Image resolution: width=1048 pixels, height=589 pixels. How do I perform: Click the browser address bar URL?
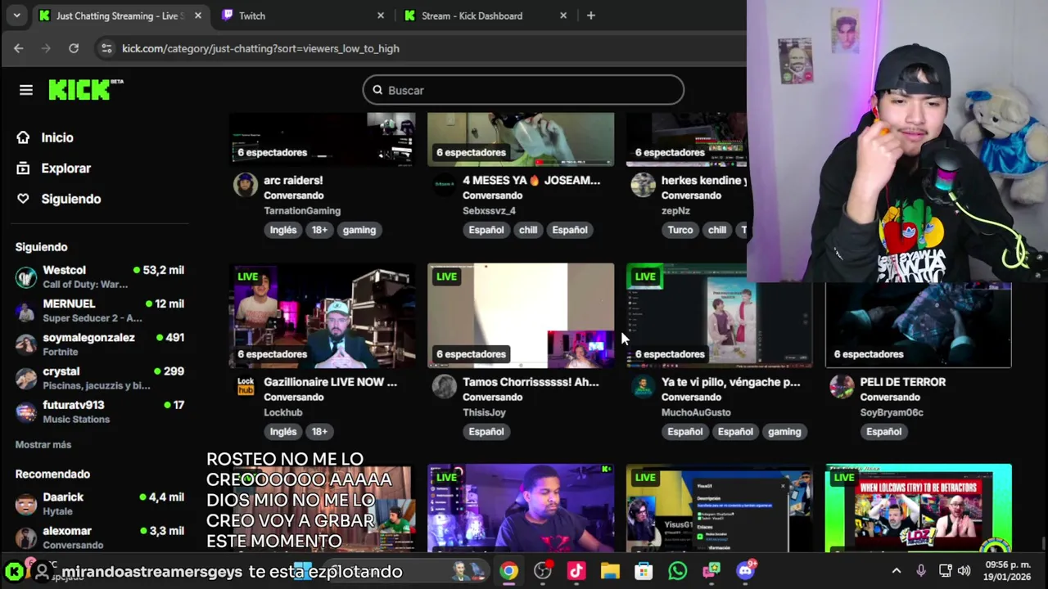(260, 48)
